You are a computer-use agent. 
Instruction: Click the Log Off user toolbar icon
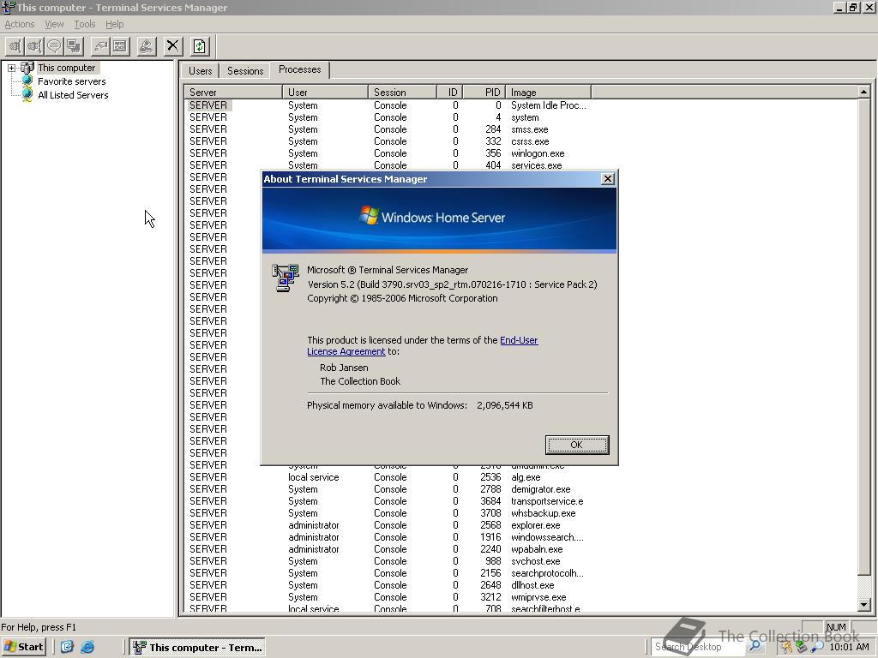tap(147, 46)
